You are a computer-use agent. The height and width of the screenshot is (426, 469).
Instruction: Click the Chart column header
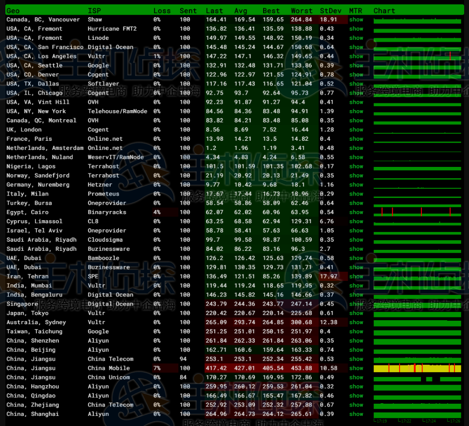384,11
